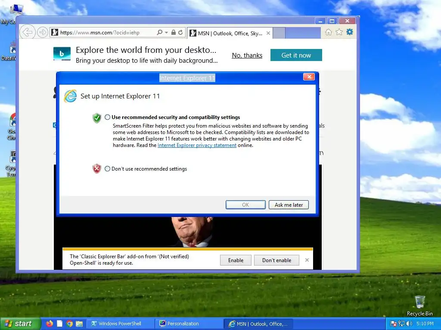441x330 pixels.
Task: Click the blank document quick launch icon
Action: [x=59, y=324]
